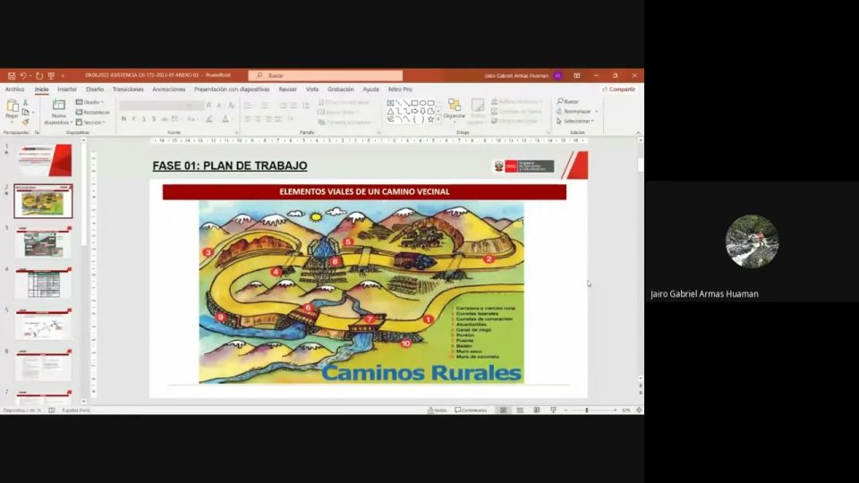859x483 pixels.
Task: Click the Pegar clipboard icon
Action: (x=12, y=107)
